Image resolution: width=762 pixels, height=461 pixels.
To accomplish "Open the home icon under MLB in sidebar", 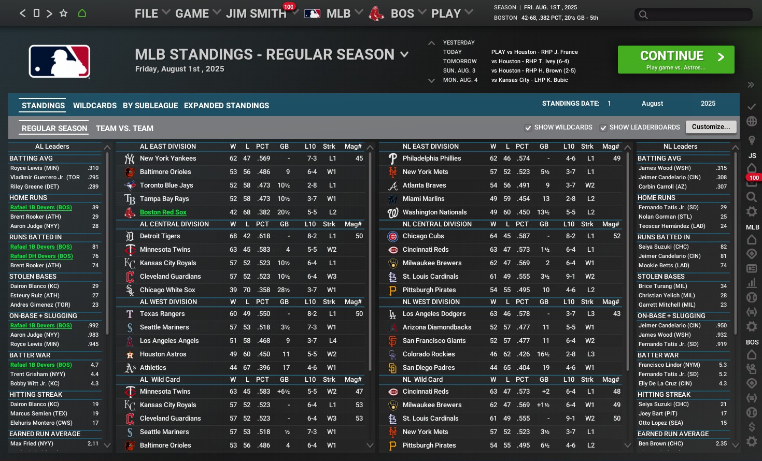I will [x=752, y=240].
